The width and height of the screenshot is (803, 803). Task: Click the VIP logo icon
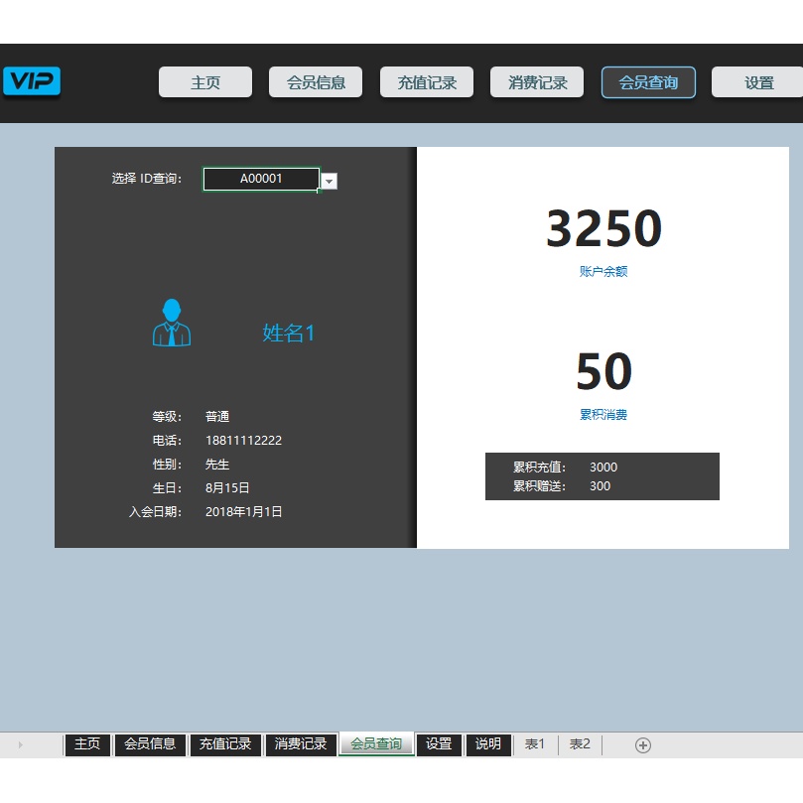pyautogui.click(x=32, y=81)
